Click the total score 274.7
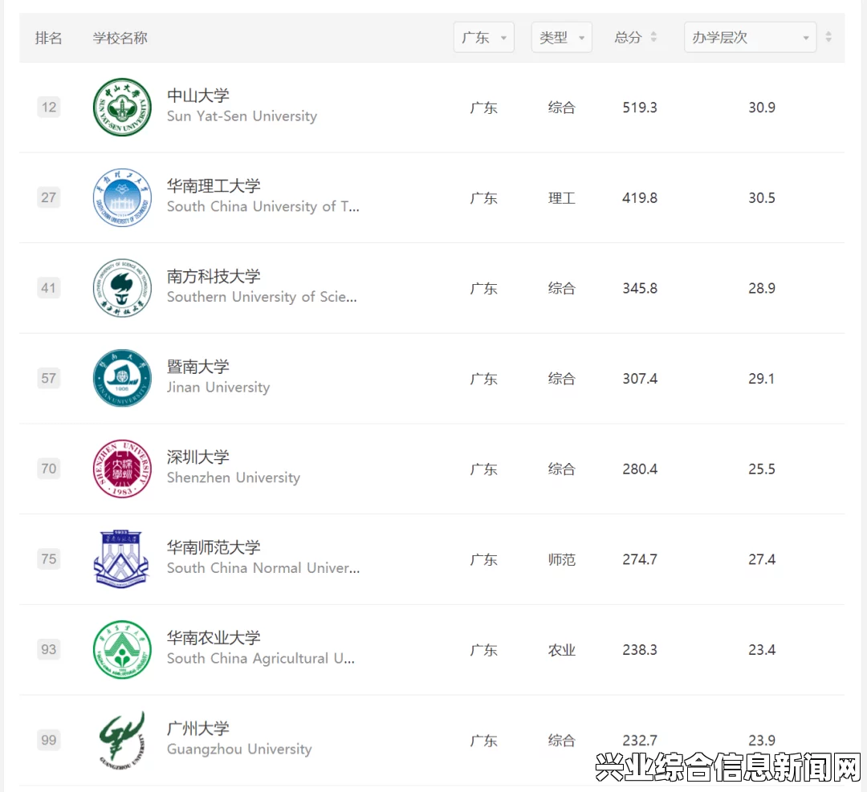The height and width of the screenshot is (792, 867). click(640, 559)
